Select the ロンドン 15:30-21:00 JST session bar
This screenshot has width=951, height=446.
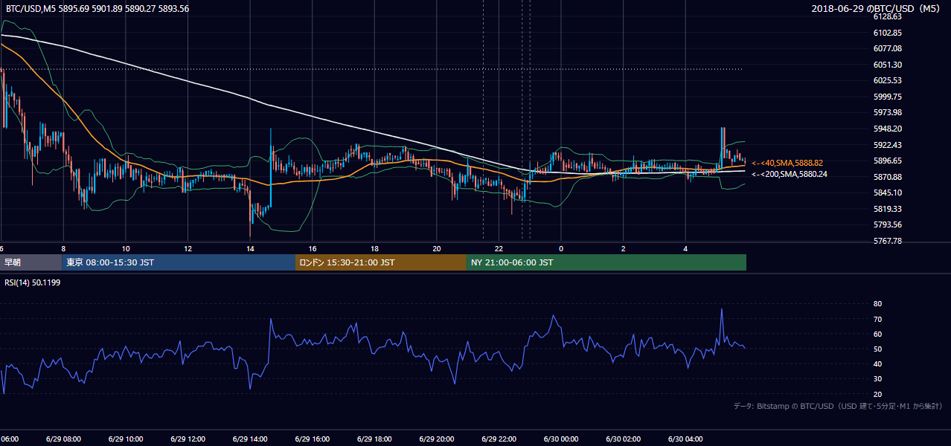coord(380,262)
